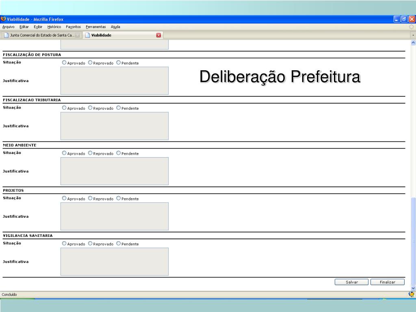
Task: Select Aprovado for Fiscalização de Postura
Action: [64, 63]
